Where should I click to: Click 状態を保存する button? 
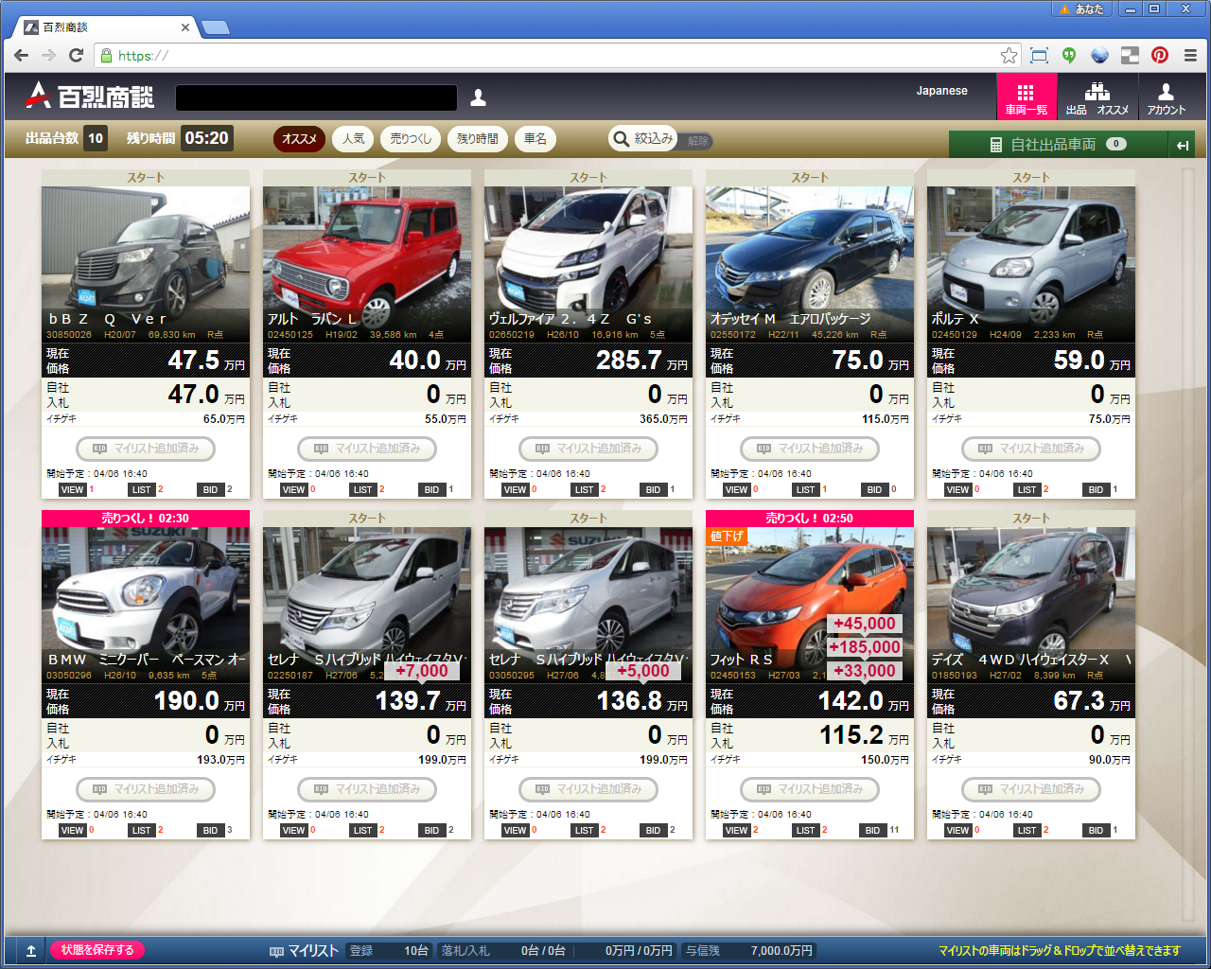(x=97, y=950)
